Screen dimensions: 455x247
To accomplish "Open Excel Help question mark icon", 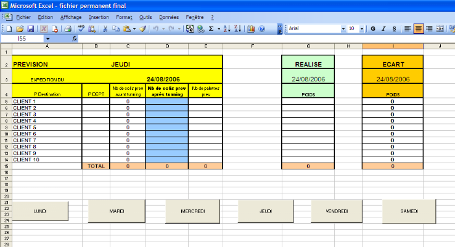I will 262,29.
